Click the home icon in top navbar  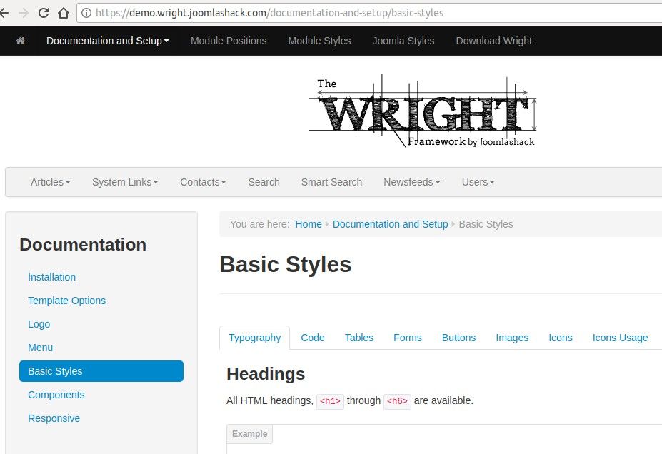[20, 41]
